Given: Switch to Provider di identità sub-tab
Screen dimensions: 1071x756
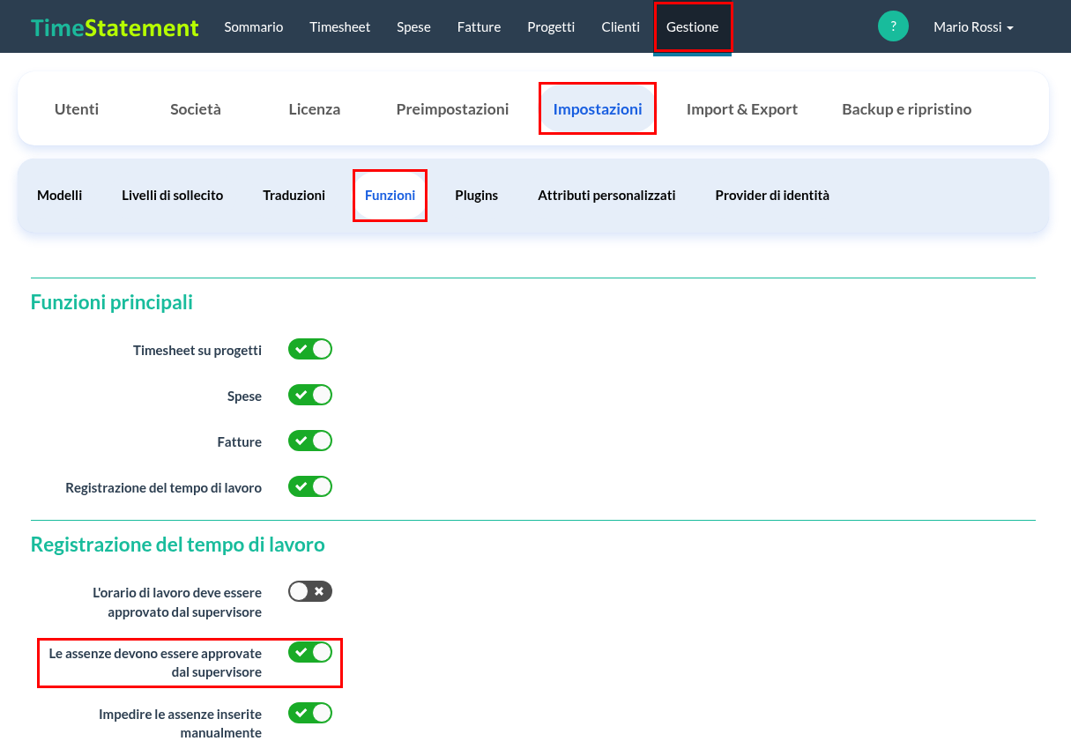Looking at the screenshot, I should tap(772, 196).
